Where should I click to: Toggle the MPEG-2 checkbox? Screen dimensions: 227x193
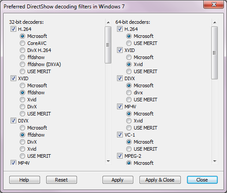pos(120,156)
